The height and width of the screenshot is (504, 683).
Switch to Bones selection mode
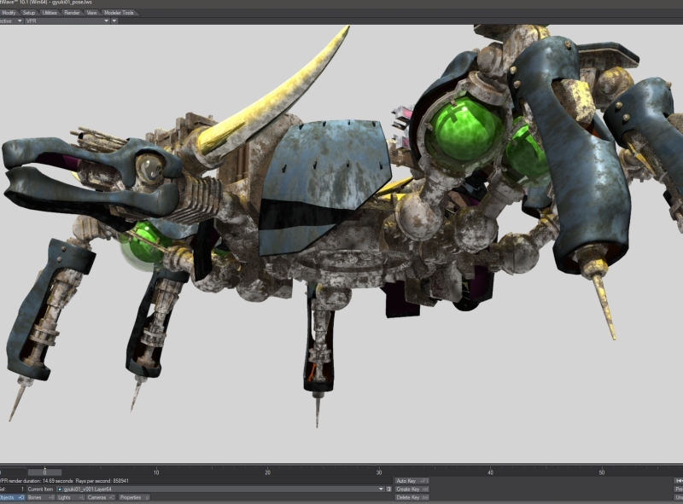[40, 497]
